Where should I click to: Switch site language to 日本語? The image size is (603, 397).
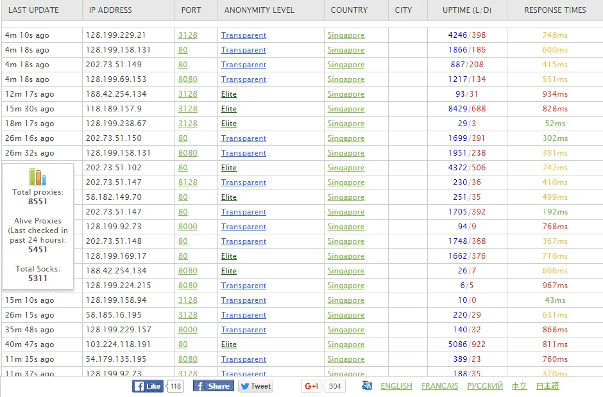click(547, 386)
